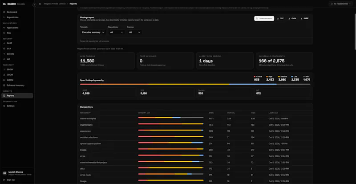
Task: Click the Medium 3,980 legend entry
Action: (x=283, y=78)
